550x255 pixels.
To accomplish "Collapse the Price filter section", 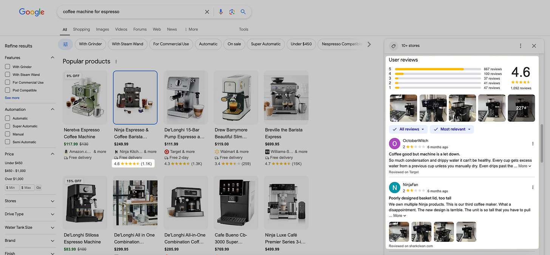I will click(53, 154).
